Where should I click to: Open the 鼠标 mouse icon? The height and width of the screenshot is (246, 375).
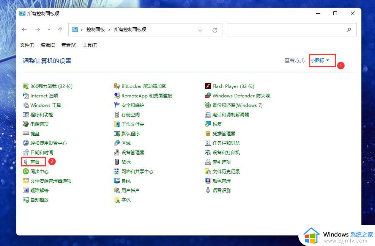coord(117,162)
